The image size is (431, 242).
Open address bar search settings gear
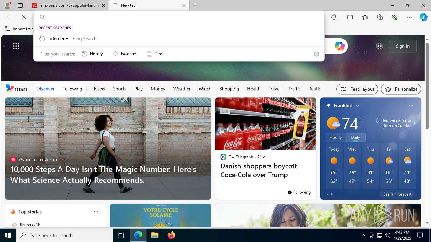click(x=316, y=54)
